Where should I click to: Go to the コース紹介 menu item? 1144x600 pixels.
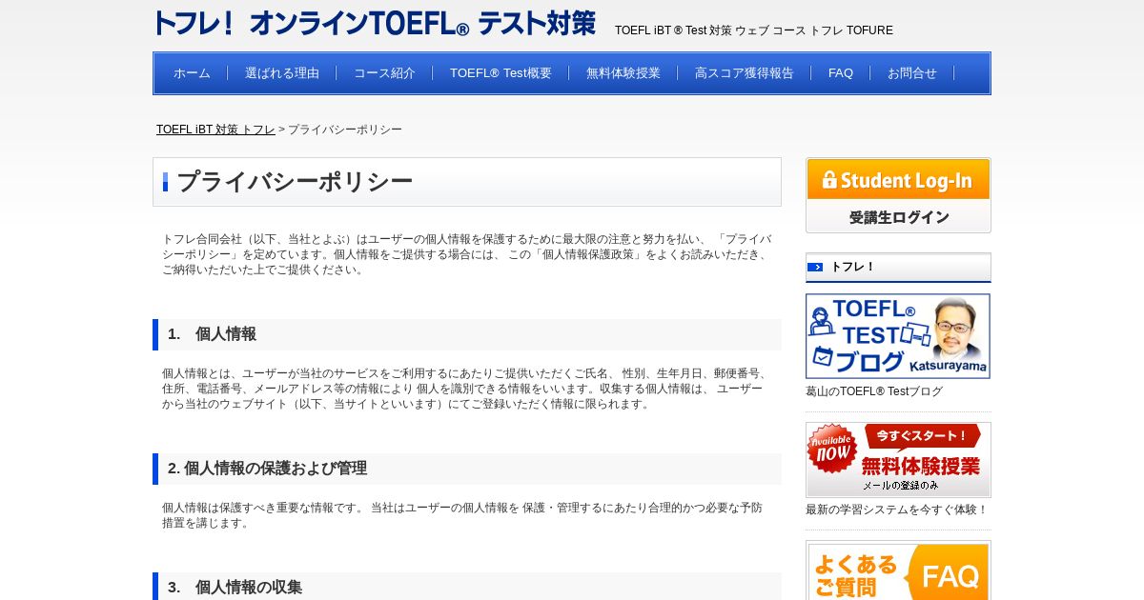tap(384, 73)
